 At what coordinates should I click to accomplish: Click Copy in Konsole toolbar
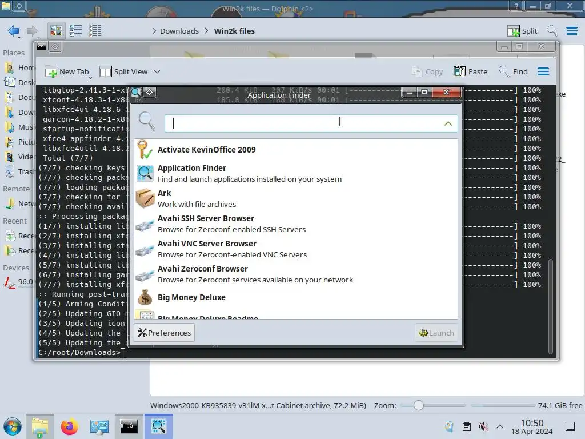click(427, 71)
